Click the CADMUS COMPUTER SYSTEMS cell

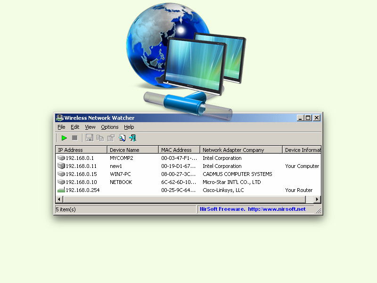[x=238, y=174]
